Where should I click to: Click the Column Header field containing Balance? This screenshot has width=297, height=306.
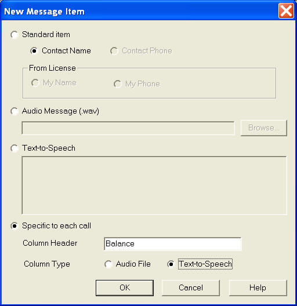[x=173, y=244]
